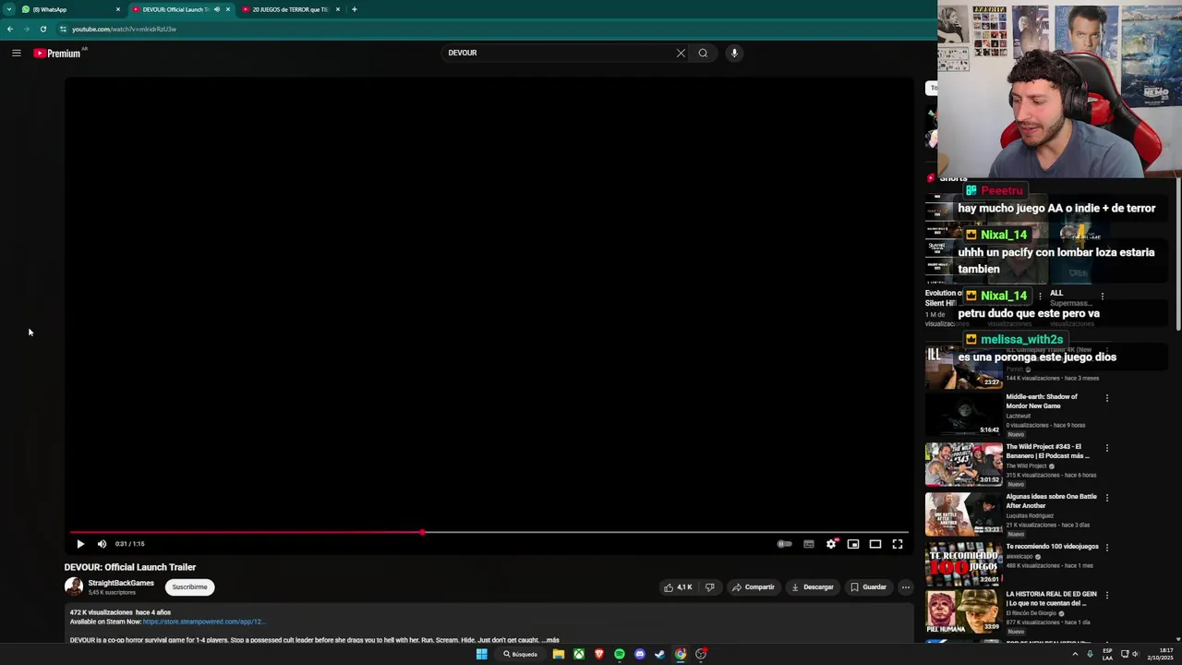Seek using the red video progress bar
The width and height of the screenshot is (1182, 665).
click(x=489, y=532)
